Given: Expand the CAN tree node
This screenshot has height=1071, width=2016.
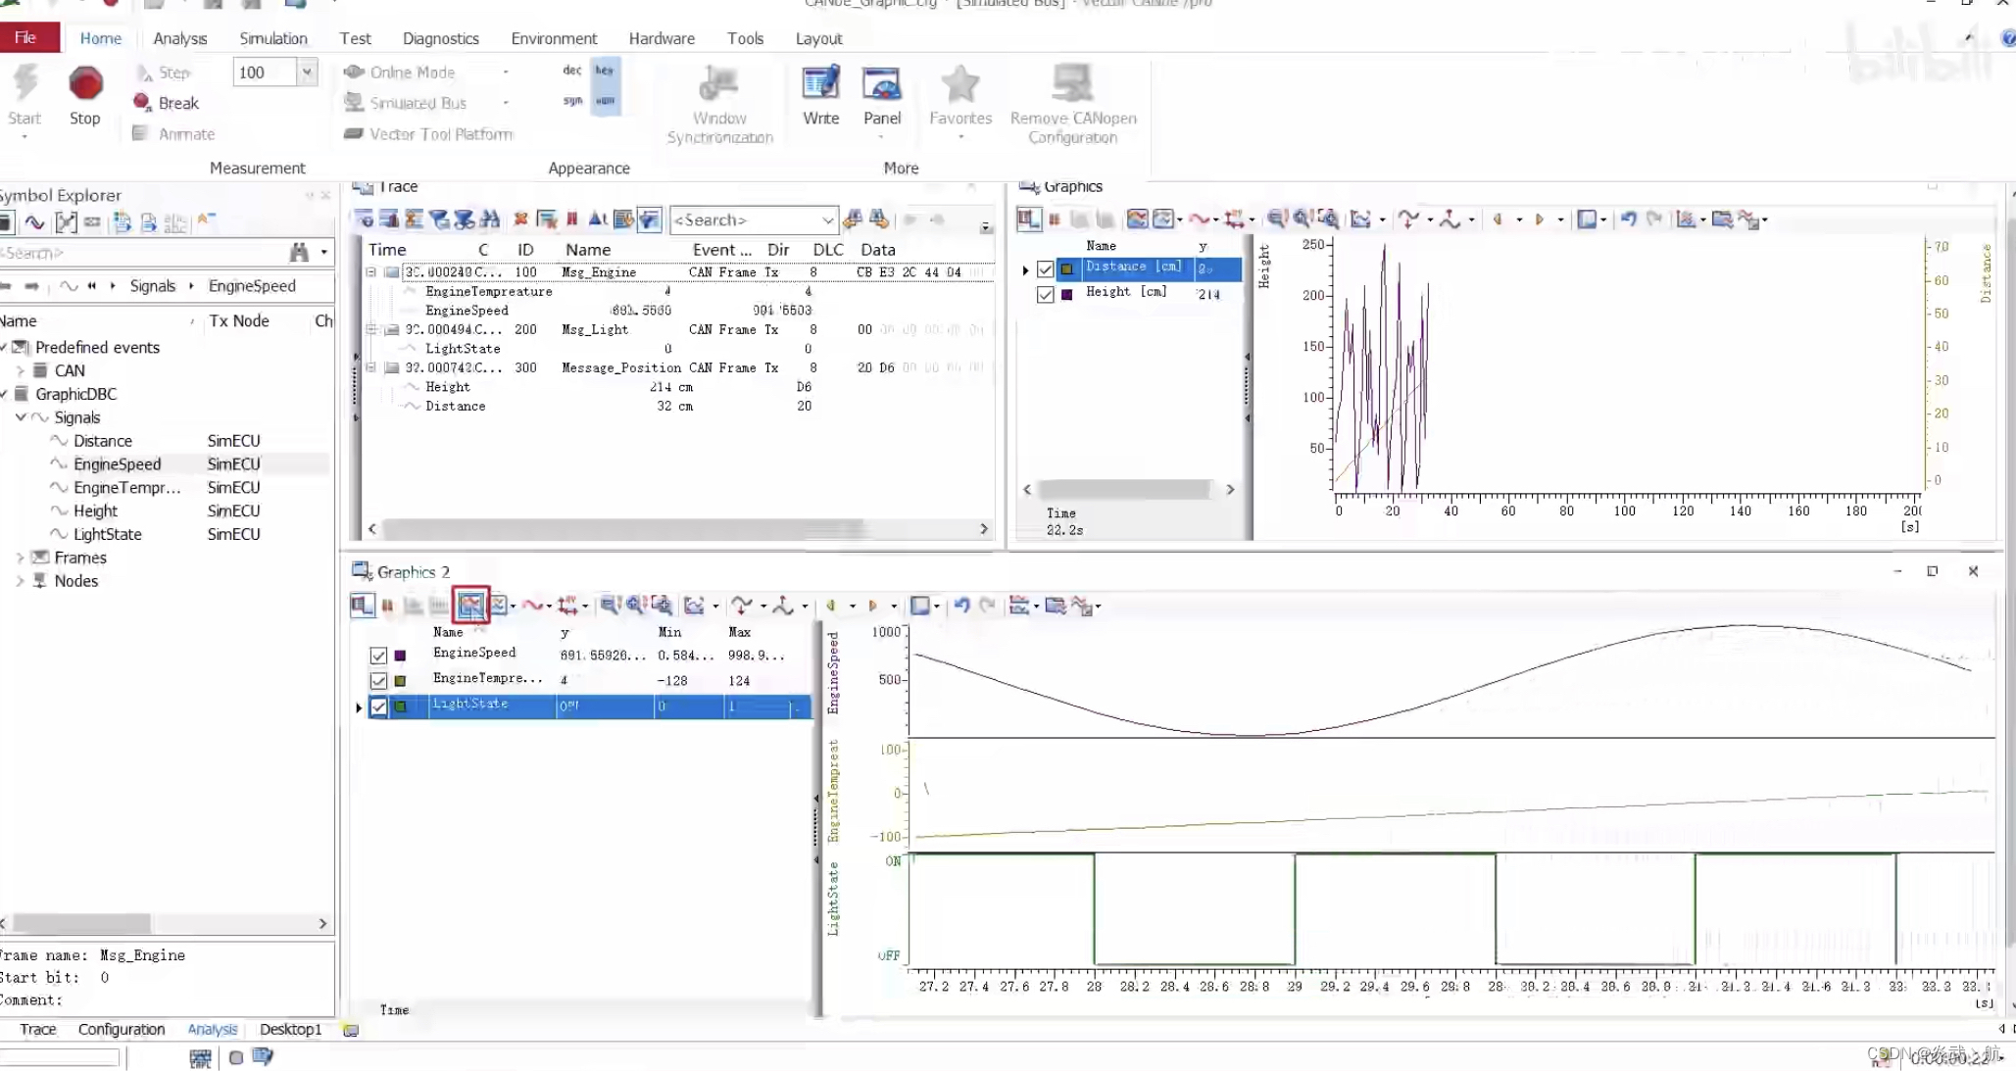Looking at the screenshot, I should coord(20,370).
